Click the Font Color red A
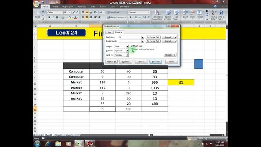 pyautogui.click(x=75, y=17)
